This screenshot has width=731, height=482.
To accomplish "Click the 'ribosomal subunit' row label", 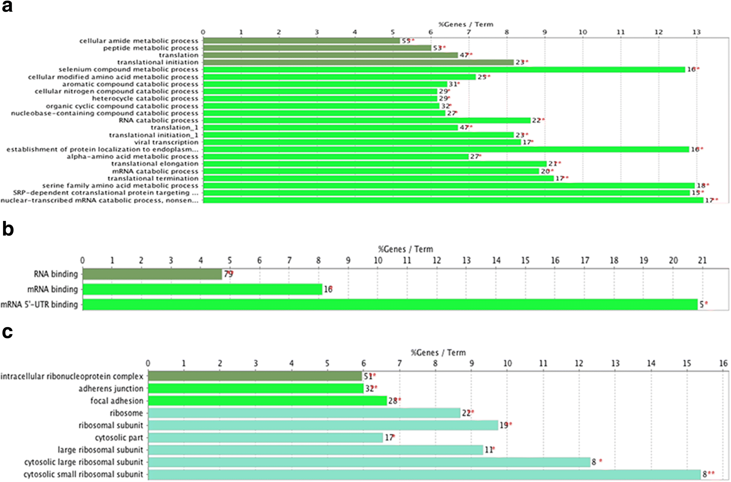I will click(x=111, y=425).
